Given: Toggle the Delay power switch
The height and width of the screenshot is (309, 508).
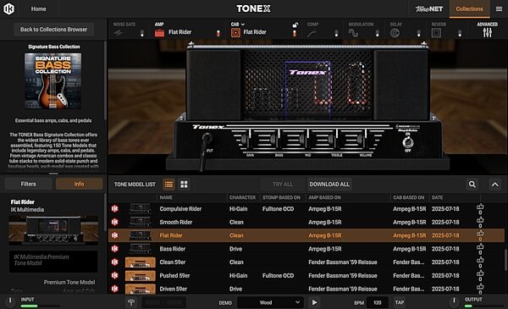Looking at the screenshot, I should [418, 33].
